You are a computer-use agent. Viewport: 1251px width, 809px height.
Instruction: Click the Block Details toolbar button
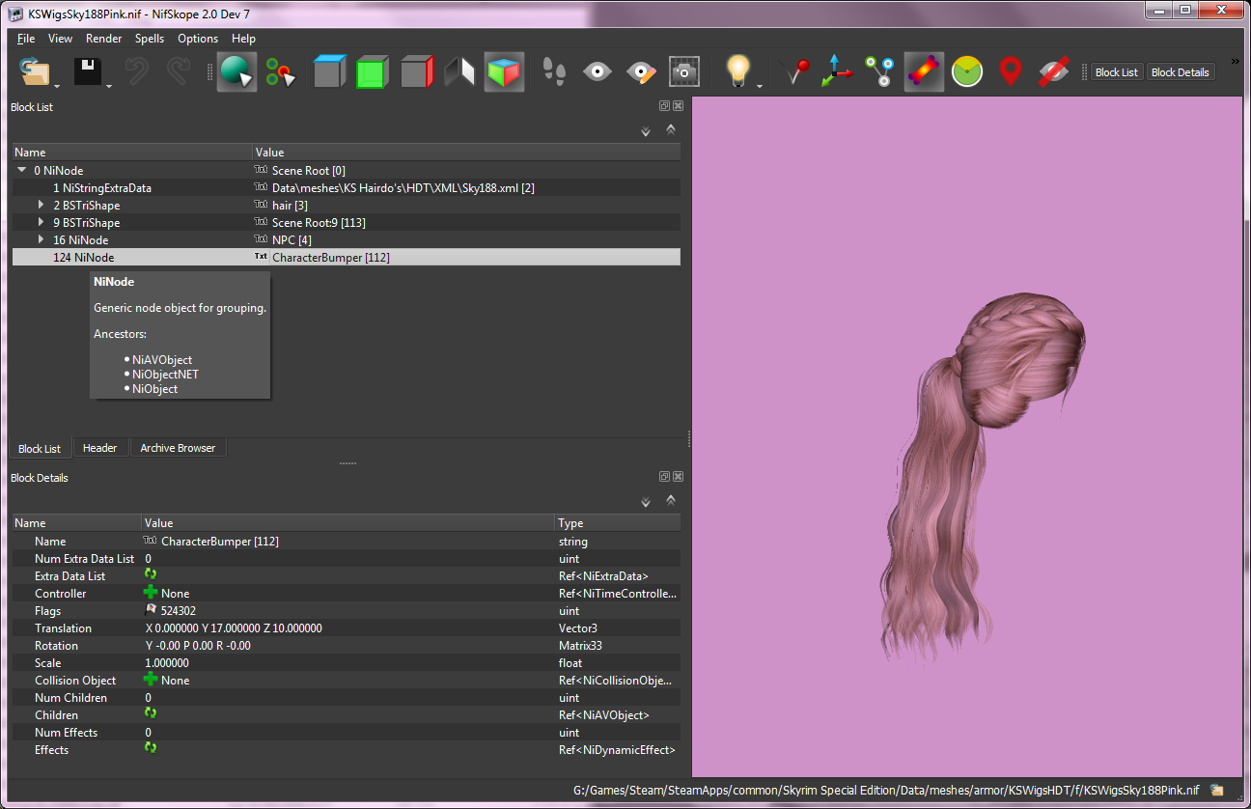[x=1180, y=72]
